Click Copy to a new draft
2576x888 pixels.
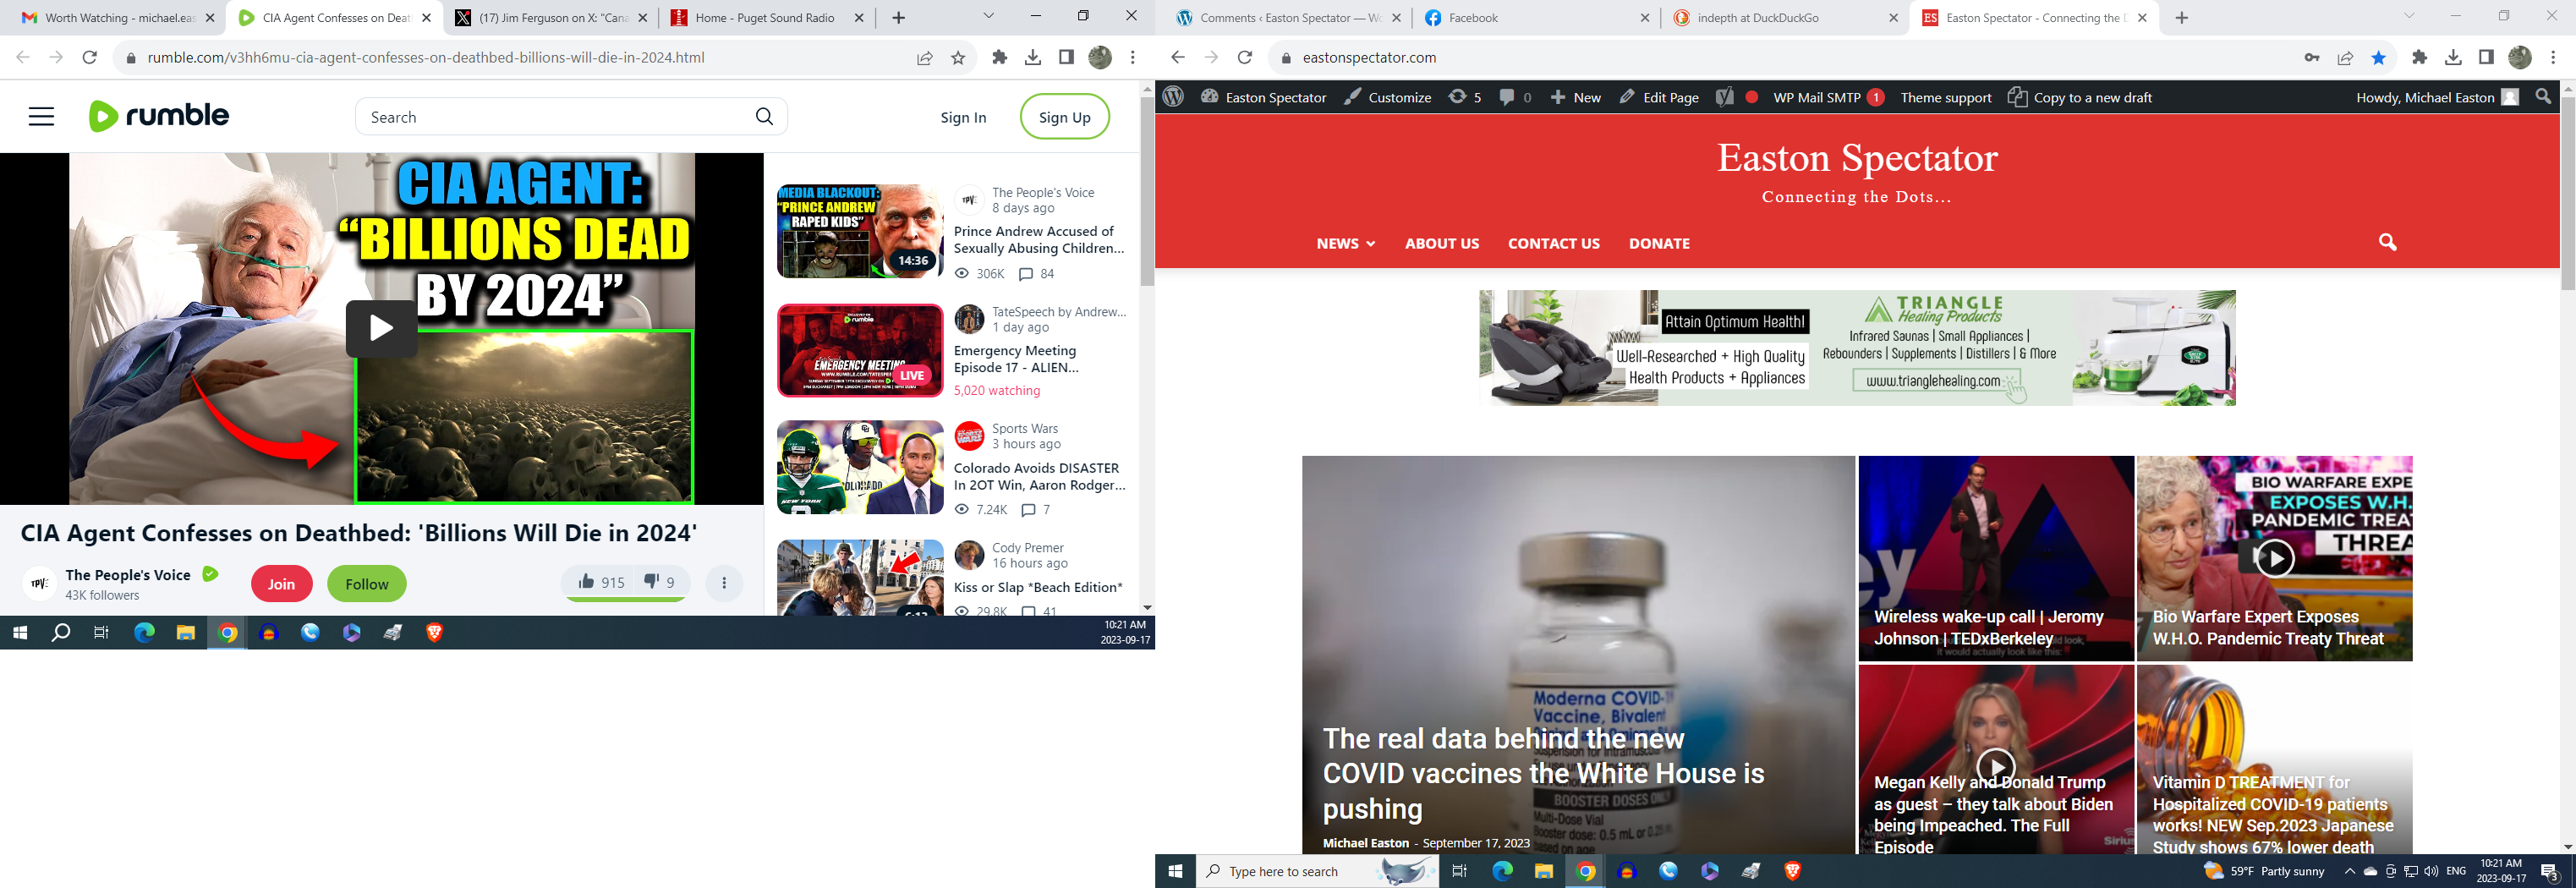click(x=2080, y=97)
